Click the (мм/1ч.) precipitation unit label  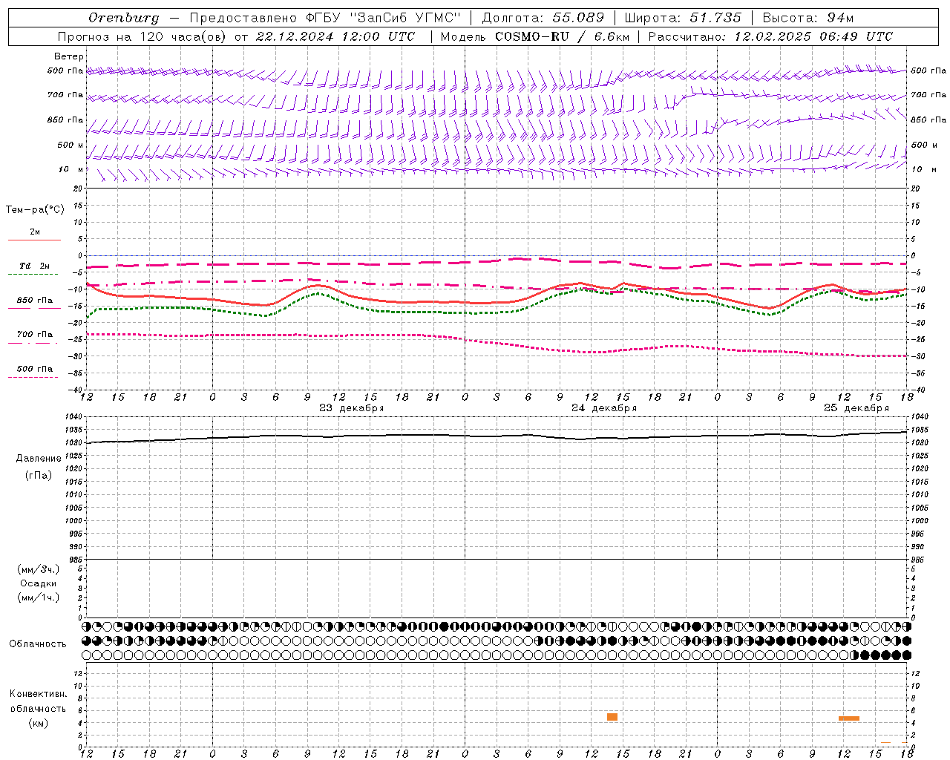coord(39,597)
